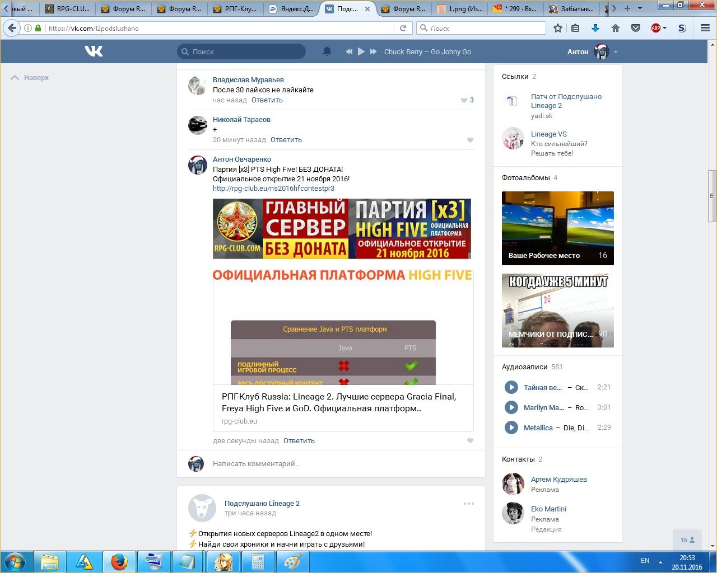Open Paint taskbar icon
This screenshot has height=573, width=717.
(x=292, y=562)
